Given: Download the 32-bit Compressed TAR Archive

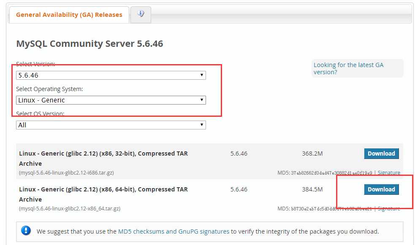Looking at the screenshot, I should pos(381,153).
